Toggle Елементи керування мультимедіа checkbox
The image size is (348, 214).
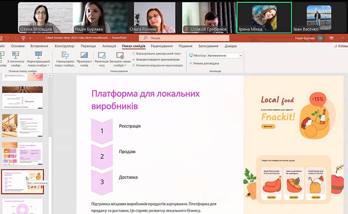(134, 65)
